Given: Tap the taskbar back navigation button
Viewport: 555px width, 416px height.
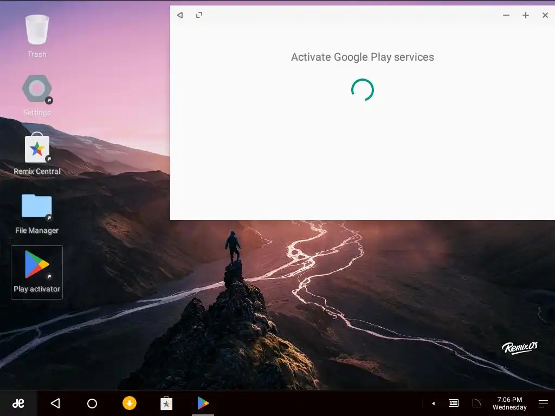Looking at the screenshot, I should point(56,403).
